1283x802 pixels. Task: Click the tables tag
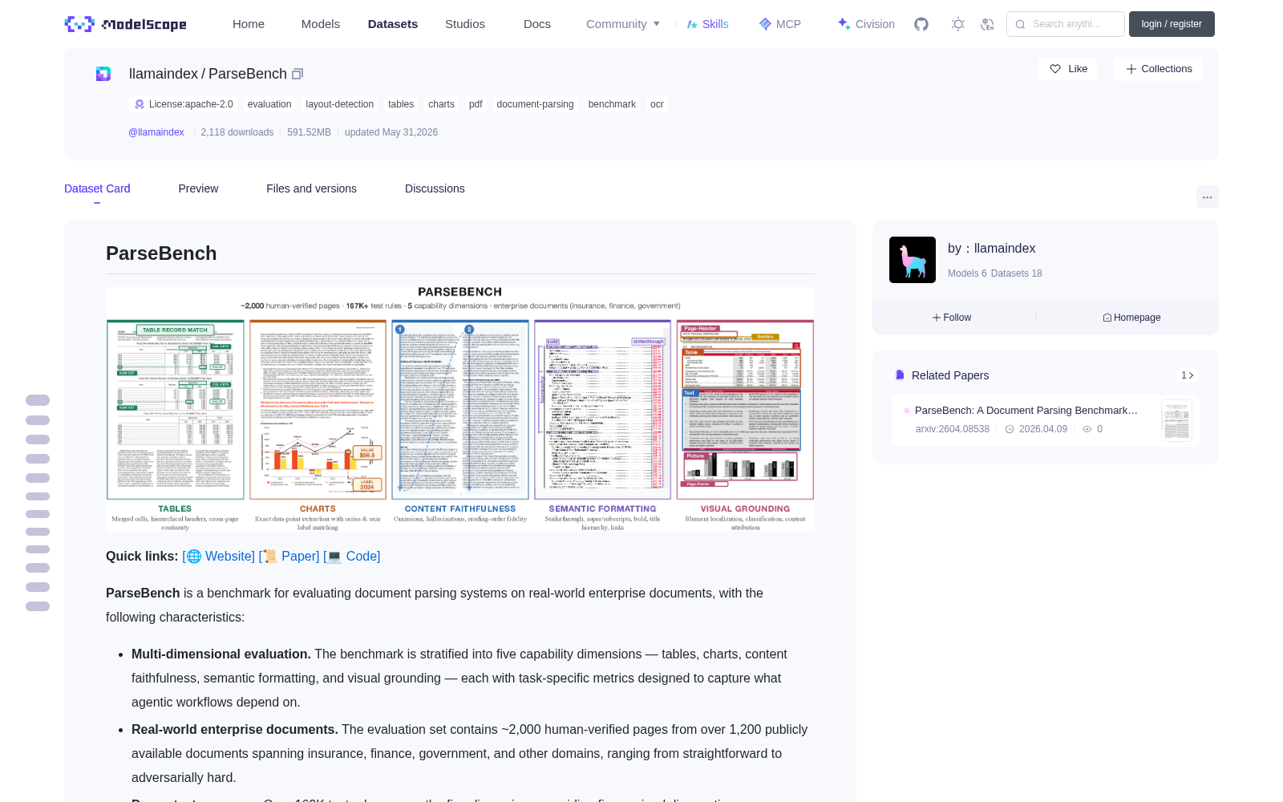401,104
